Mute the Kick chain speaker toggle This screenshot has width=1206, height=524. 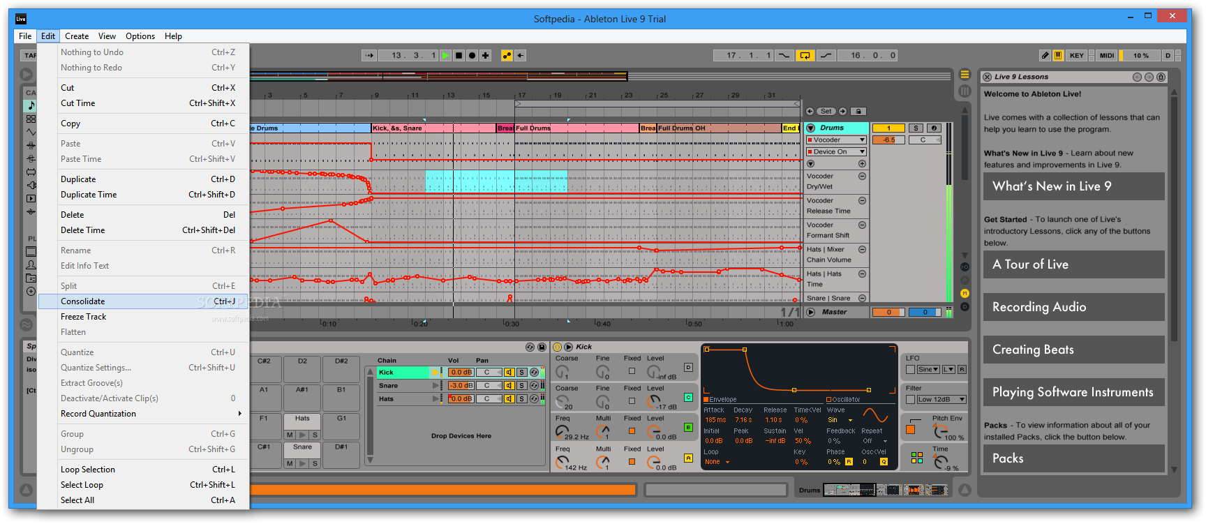point(509,373)
